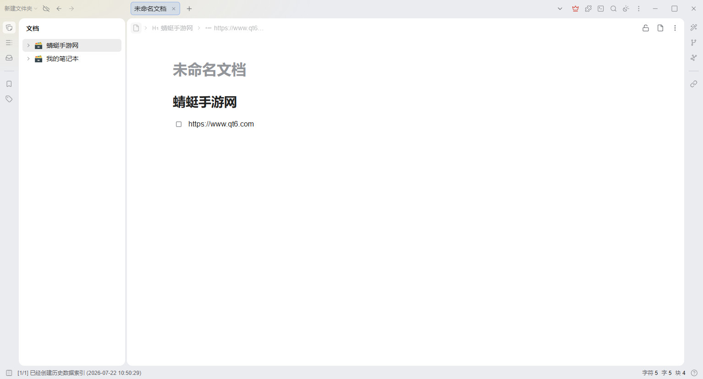Click breadcrumb heading 蜻蜓手游网
Viewport: 703px width, 379px height.
[173, 28]
